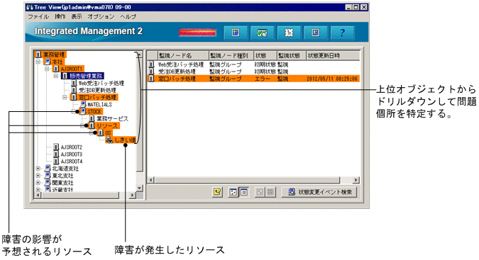The image size is (479, 260).
Task: Select the orange 窓口バッチ処理 error row
Action: [x=253, y=79]
